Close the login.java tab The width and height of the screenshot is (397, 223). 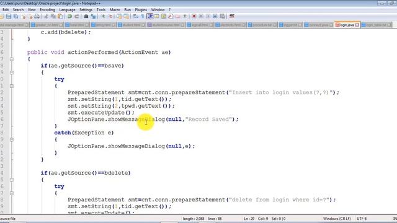[357, 25]
